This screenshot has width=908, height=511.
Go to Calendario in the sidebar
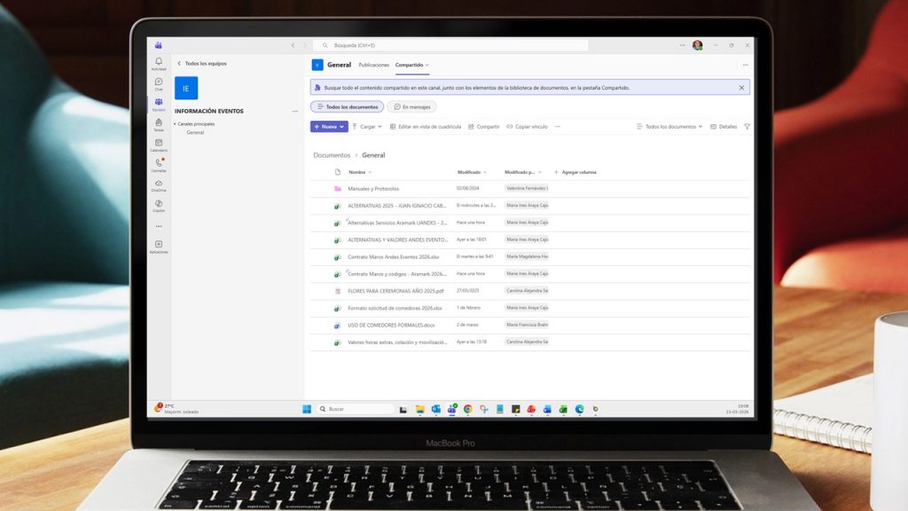coord(159,144)
